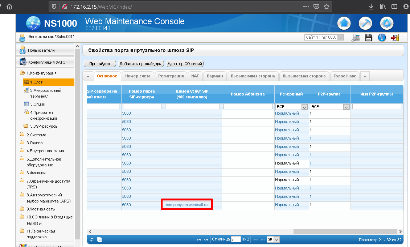Switch to the NAT tab
Screen dimensions: 410x247
195,76
